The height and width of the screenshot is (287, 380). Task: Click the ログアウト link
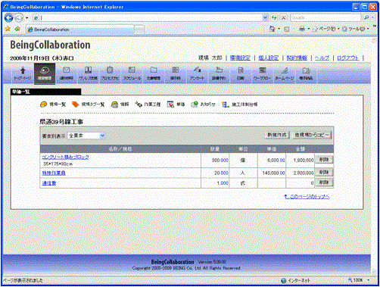pos(347,58)
